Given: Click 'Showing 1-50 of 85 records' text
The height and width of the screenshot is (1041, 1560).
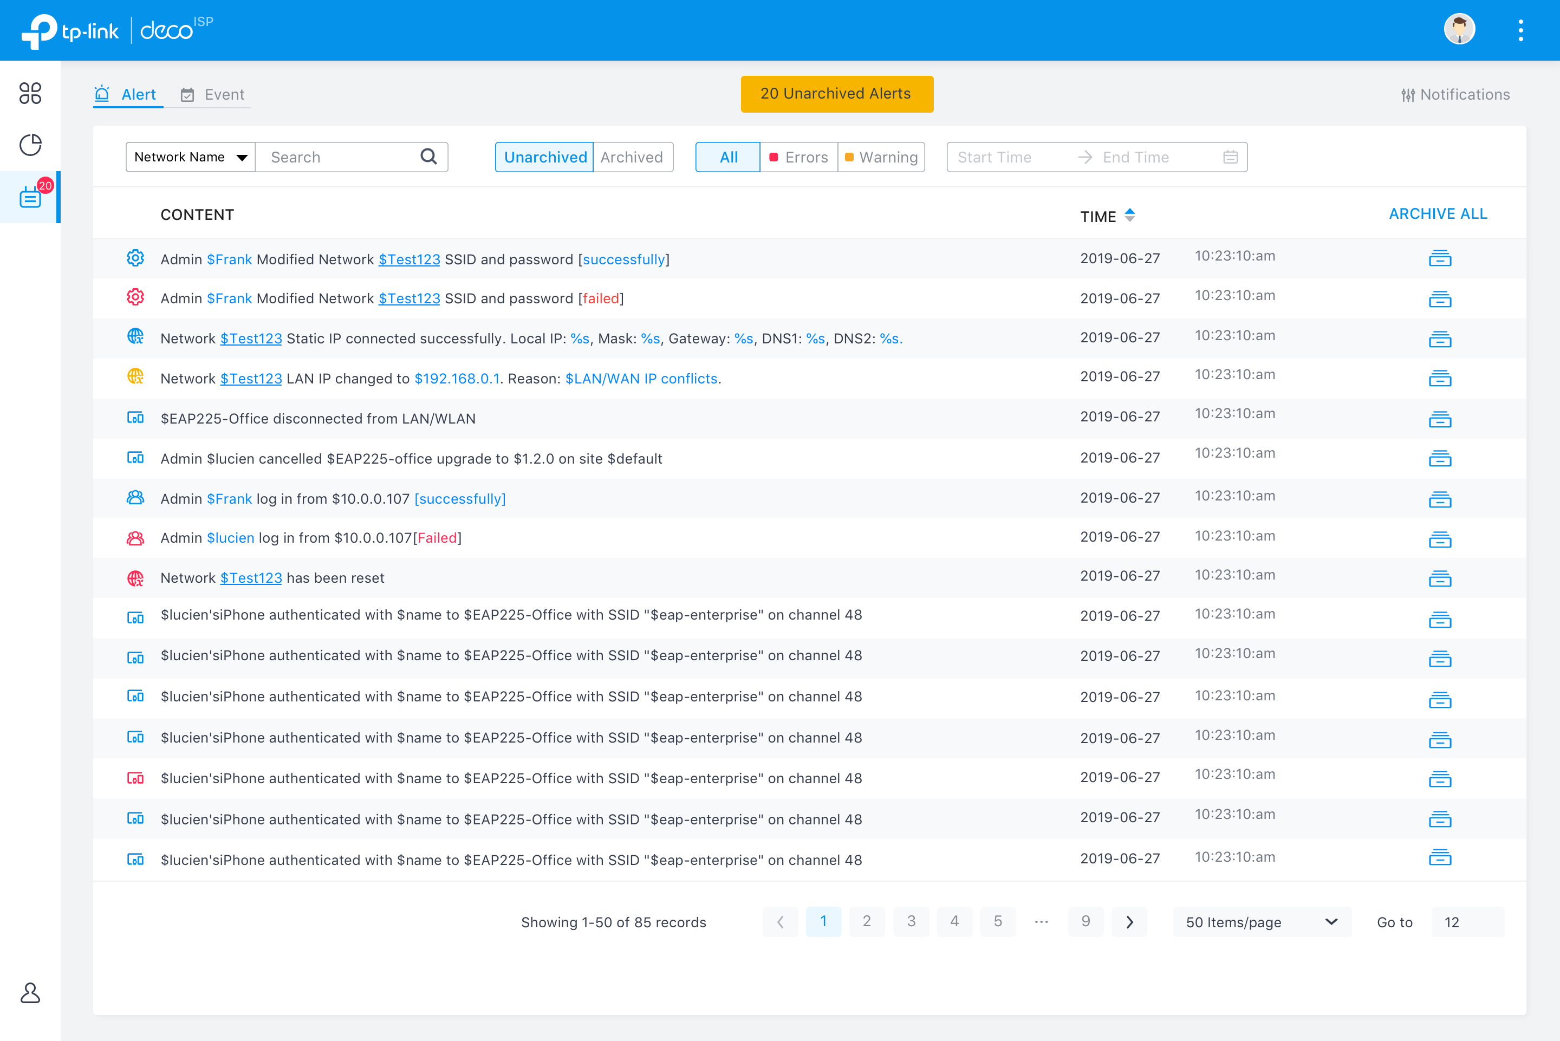Looking at the screenshot, I should click(x=613, y=922).
